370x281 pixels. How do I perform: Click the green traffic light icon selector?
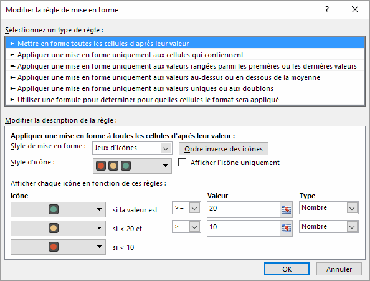tap(58, 209)
